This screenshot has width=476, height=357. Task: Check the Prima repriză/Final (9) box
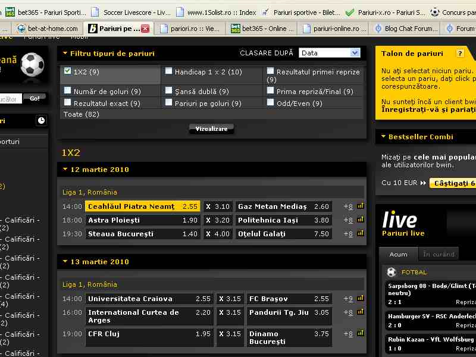[x=270, y=90]
